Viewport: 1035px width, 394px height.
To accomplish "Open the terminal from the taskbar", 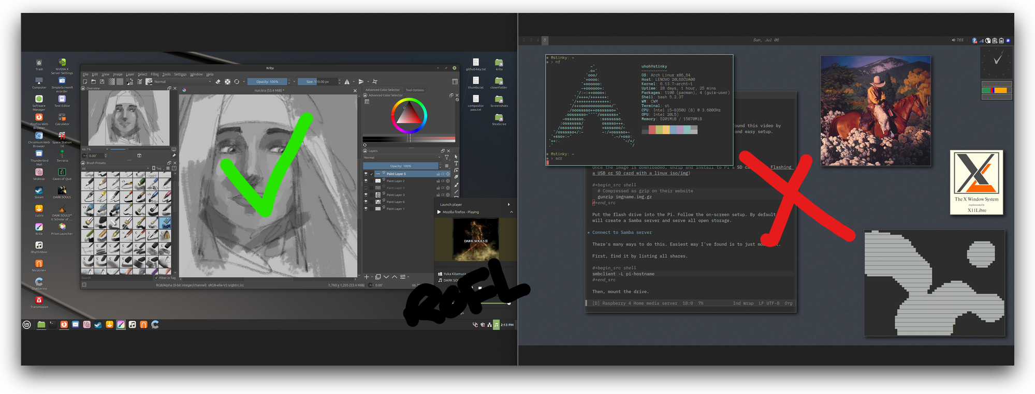I will (52, 325).
